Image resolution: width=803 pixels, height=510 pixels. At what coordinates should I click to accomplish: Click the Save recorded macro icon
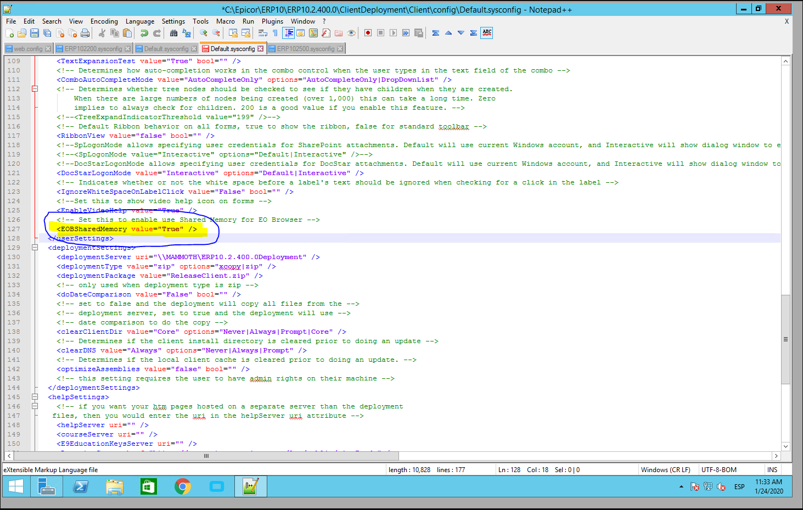[x=418, y=33]
